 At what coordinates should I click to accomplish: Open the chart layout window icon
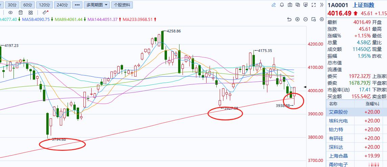tap(313, 19)
